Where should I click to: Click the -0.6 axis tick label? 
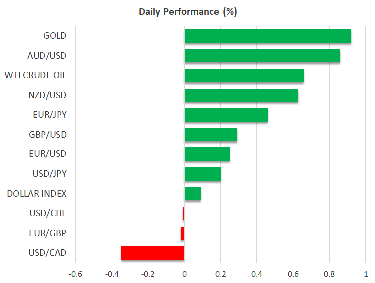click(x=75, y=274)
